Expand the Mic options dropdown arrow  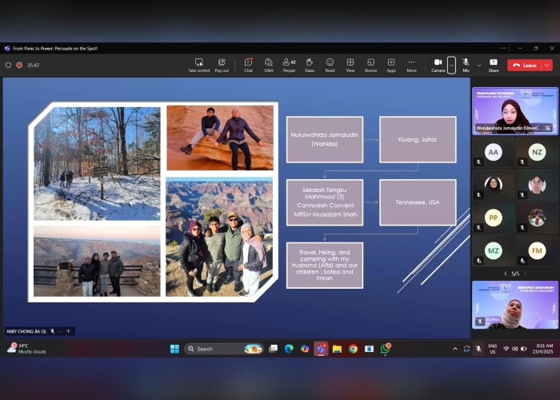tap(479, 66)
